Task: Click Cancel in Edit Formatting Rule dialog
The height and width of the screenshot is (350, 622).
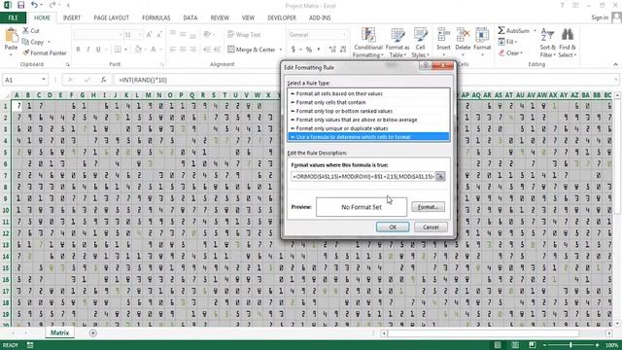Action: tap(431, 227)
